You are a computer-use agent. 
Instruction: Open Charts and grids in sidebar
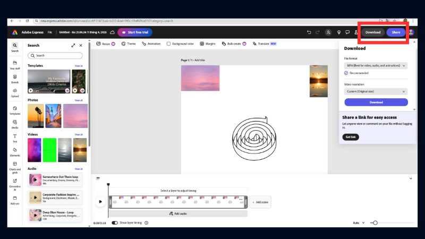pyautogui.click(x=15, y=167)
